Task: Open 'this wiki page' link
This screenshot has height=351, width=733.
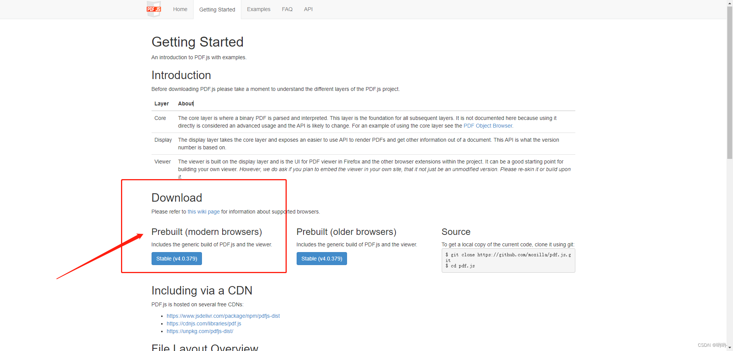Action: click(x=203, y=212)
